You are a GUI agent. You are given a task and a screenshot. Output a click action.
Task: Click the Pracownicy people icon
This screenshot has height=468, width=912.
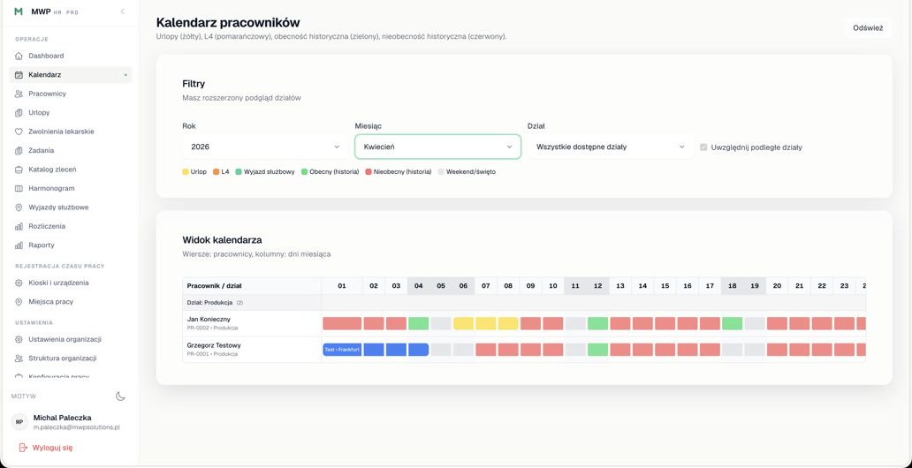pos(19,94)
